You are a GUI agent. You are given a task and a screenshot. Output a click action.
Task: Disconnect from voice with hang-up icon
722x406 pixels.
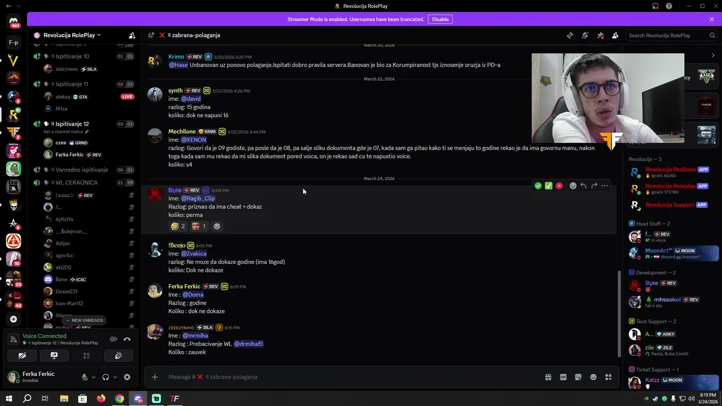[x=127, y=339]
